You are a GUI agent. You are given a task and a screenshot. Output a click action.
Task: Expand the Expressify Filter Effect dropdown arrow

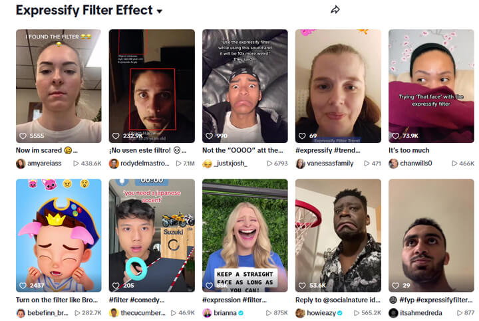click(x=159, y=11)
